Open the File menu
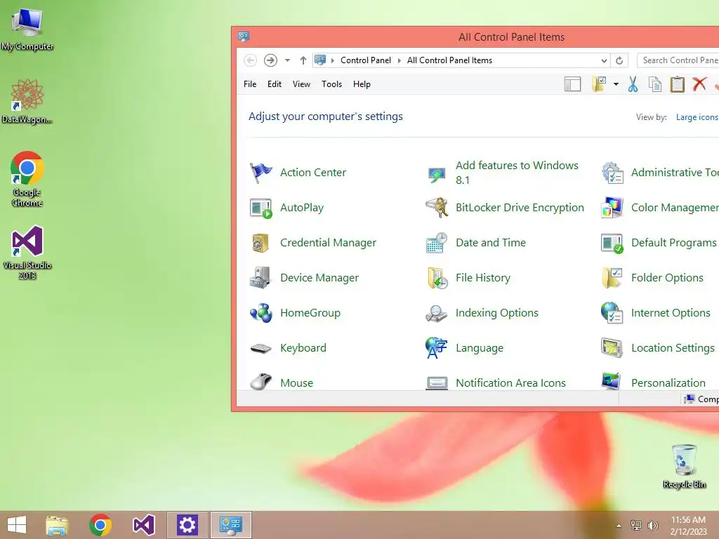The width and height of the screenshot is (719, 539). pos(250,84)
